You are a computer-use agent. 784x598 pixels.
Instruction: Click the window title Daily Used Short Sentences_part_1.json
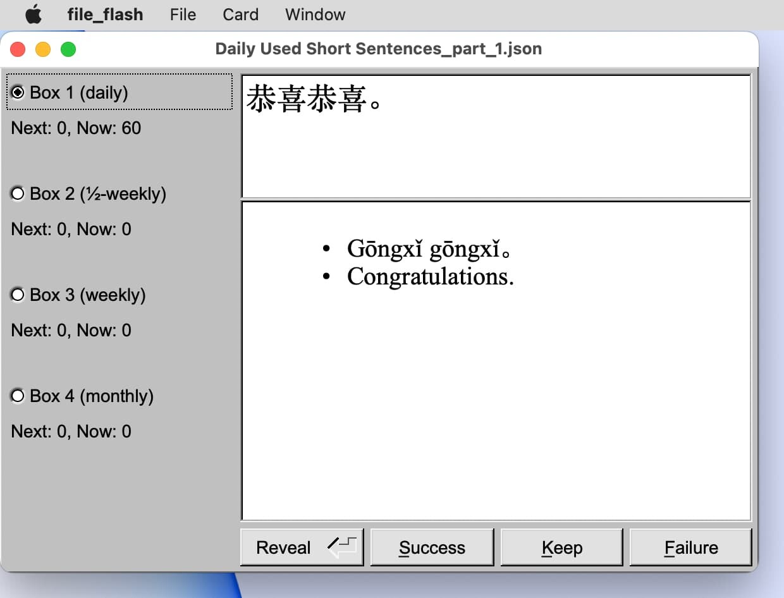coord(378,49)
